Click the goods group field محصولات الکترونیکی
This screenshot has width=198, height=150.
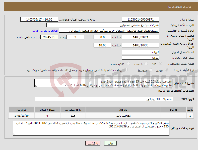(x=104, y=99)
